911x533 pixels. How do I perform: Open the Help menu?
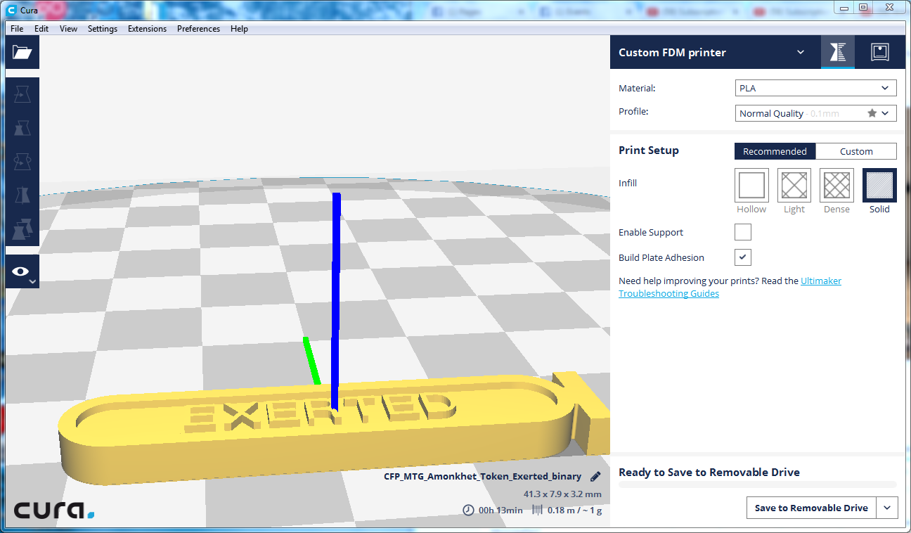point(239,29)
